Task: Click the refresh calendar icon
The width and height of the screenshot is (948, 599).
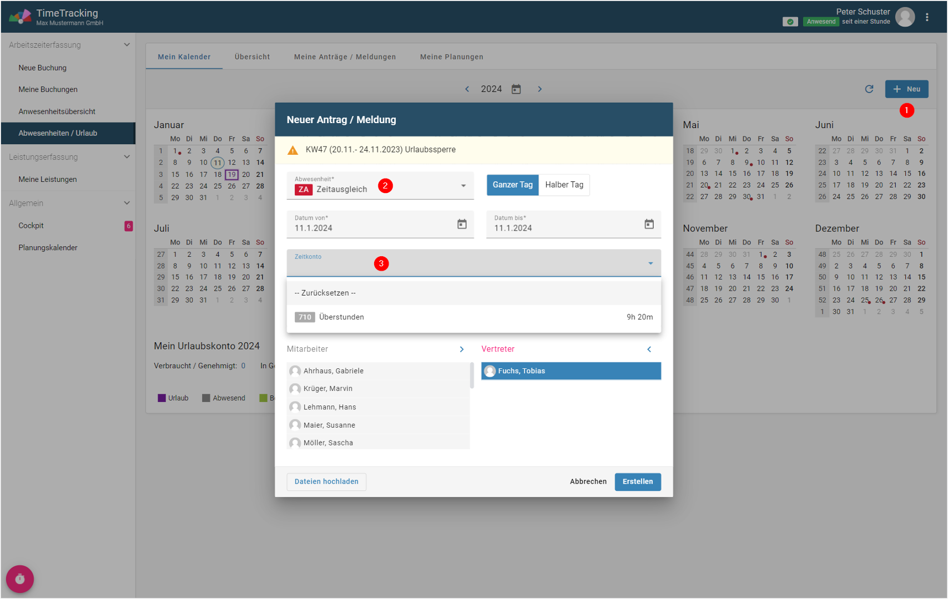Action: point(869,89)
